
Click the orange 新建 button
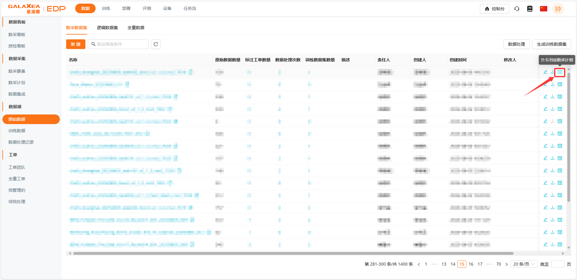[x=75, y=44]
